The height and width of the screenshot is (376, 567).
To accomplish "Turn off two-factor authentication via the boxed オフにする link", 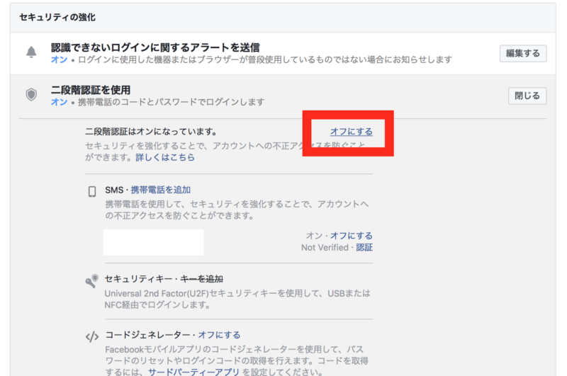I will (351, 132).
